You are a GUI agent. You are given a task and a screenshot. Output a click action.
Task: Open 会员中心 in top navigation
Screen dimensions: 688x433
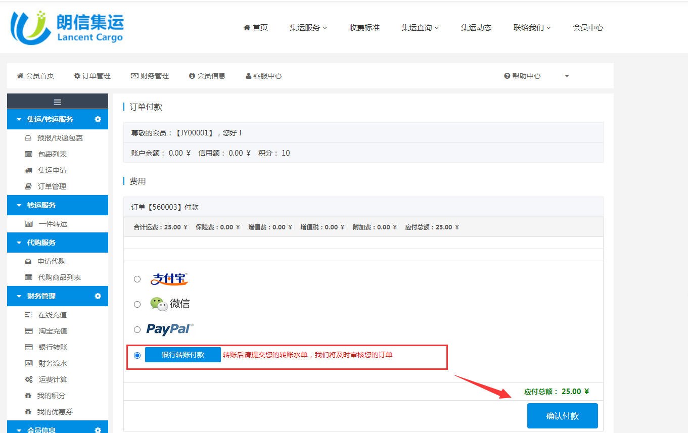pos(588,28)
